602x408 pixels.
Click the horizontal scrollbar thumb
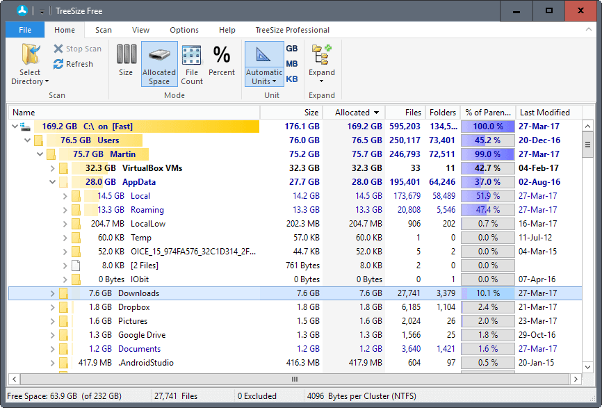(x=295, y=380)
